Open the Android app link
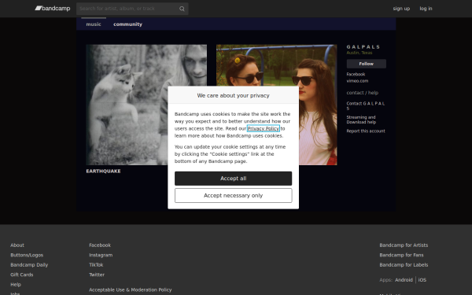Viewport: 472px width, 295px height. [x=404, y=280]
